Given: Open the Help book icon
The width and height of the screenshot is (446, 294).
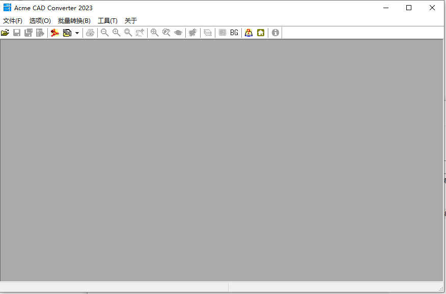Looking at the screenshot, I should click(248, 33).
